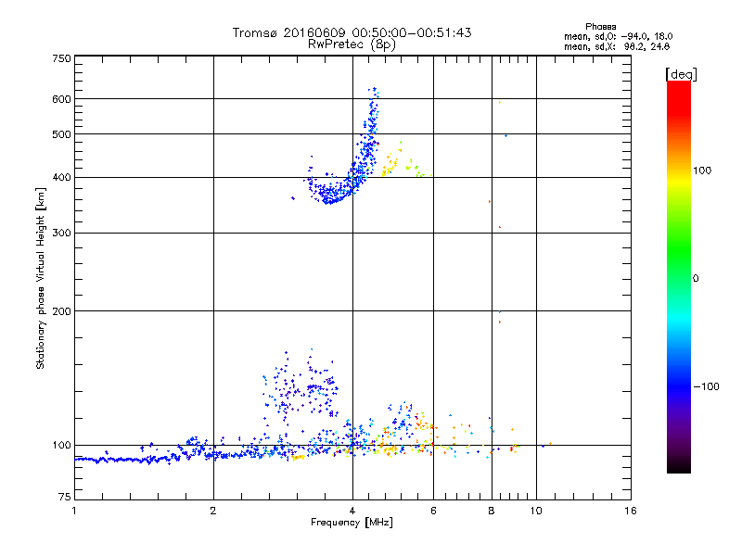This screenshot has height=556, width=742.
Task: Click y-axis tick label '75'
Action: pos(65,497)
